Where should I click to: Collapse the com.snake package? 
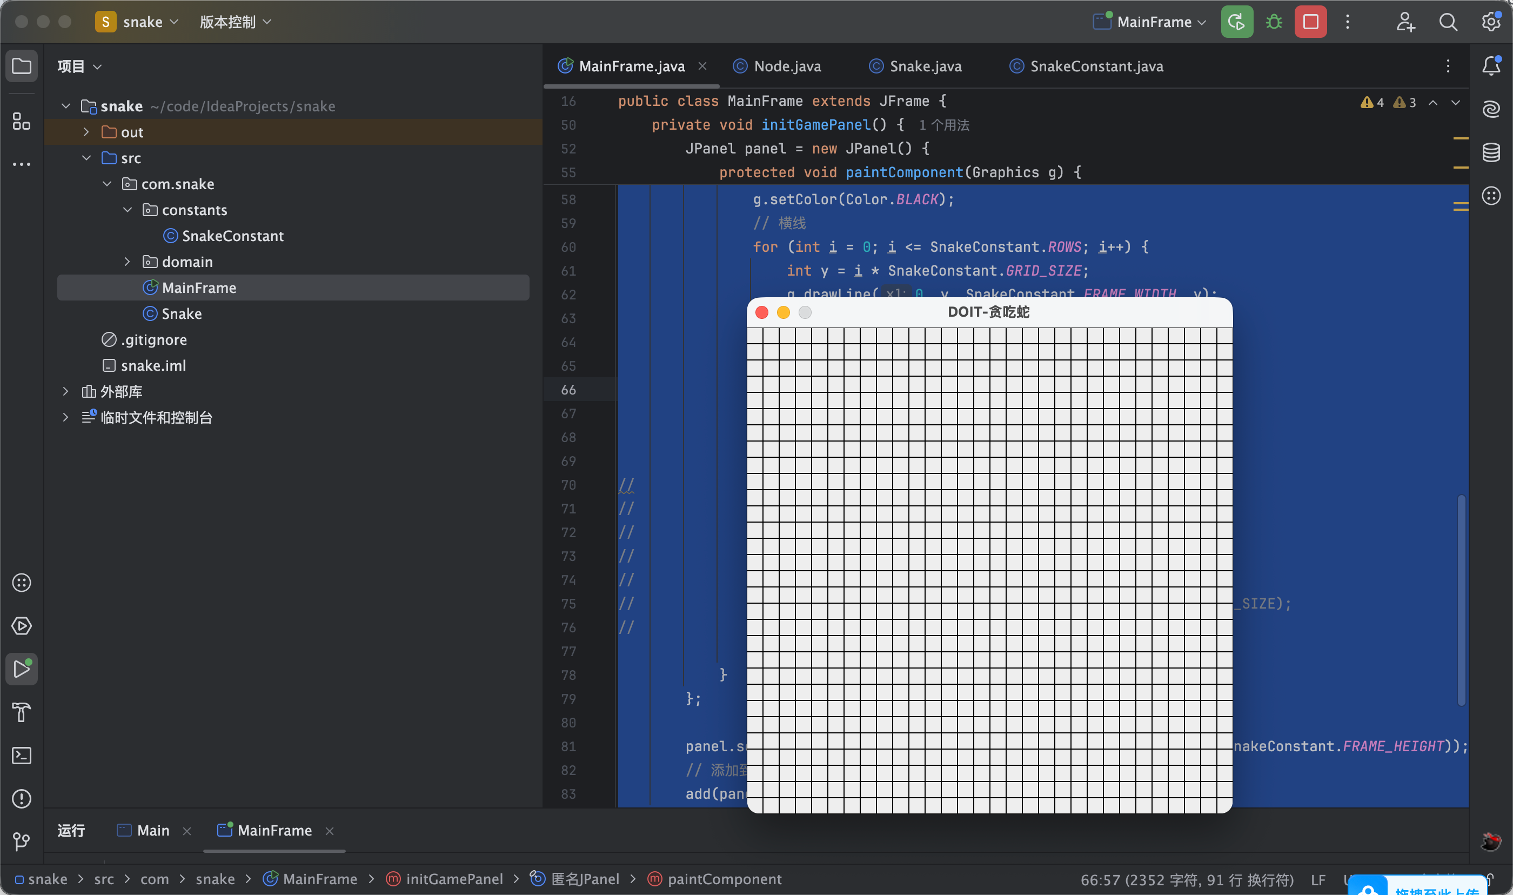pyautogui.click(x=106, y=183)
